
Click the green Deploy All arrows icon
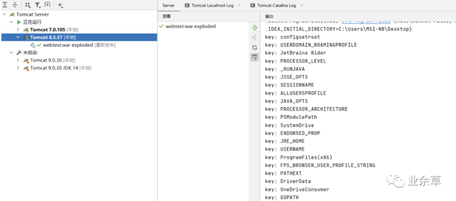(x=255, y=27)
